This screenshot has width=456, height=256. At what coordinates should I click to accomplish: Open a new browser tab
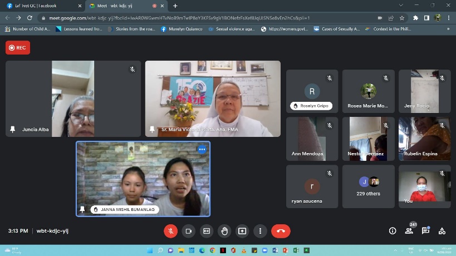pos(175,6)
